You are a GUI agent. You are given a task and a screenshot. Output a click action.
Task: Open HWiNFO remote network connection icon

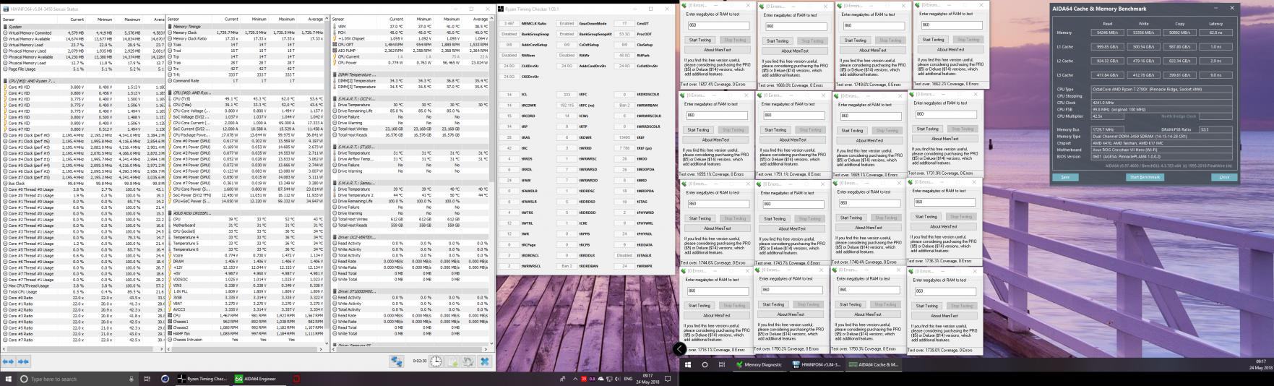(x=397, y=361)
